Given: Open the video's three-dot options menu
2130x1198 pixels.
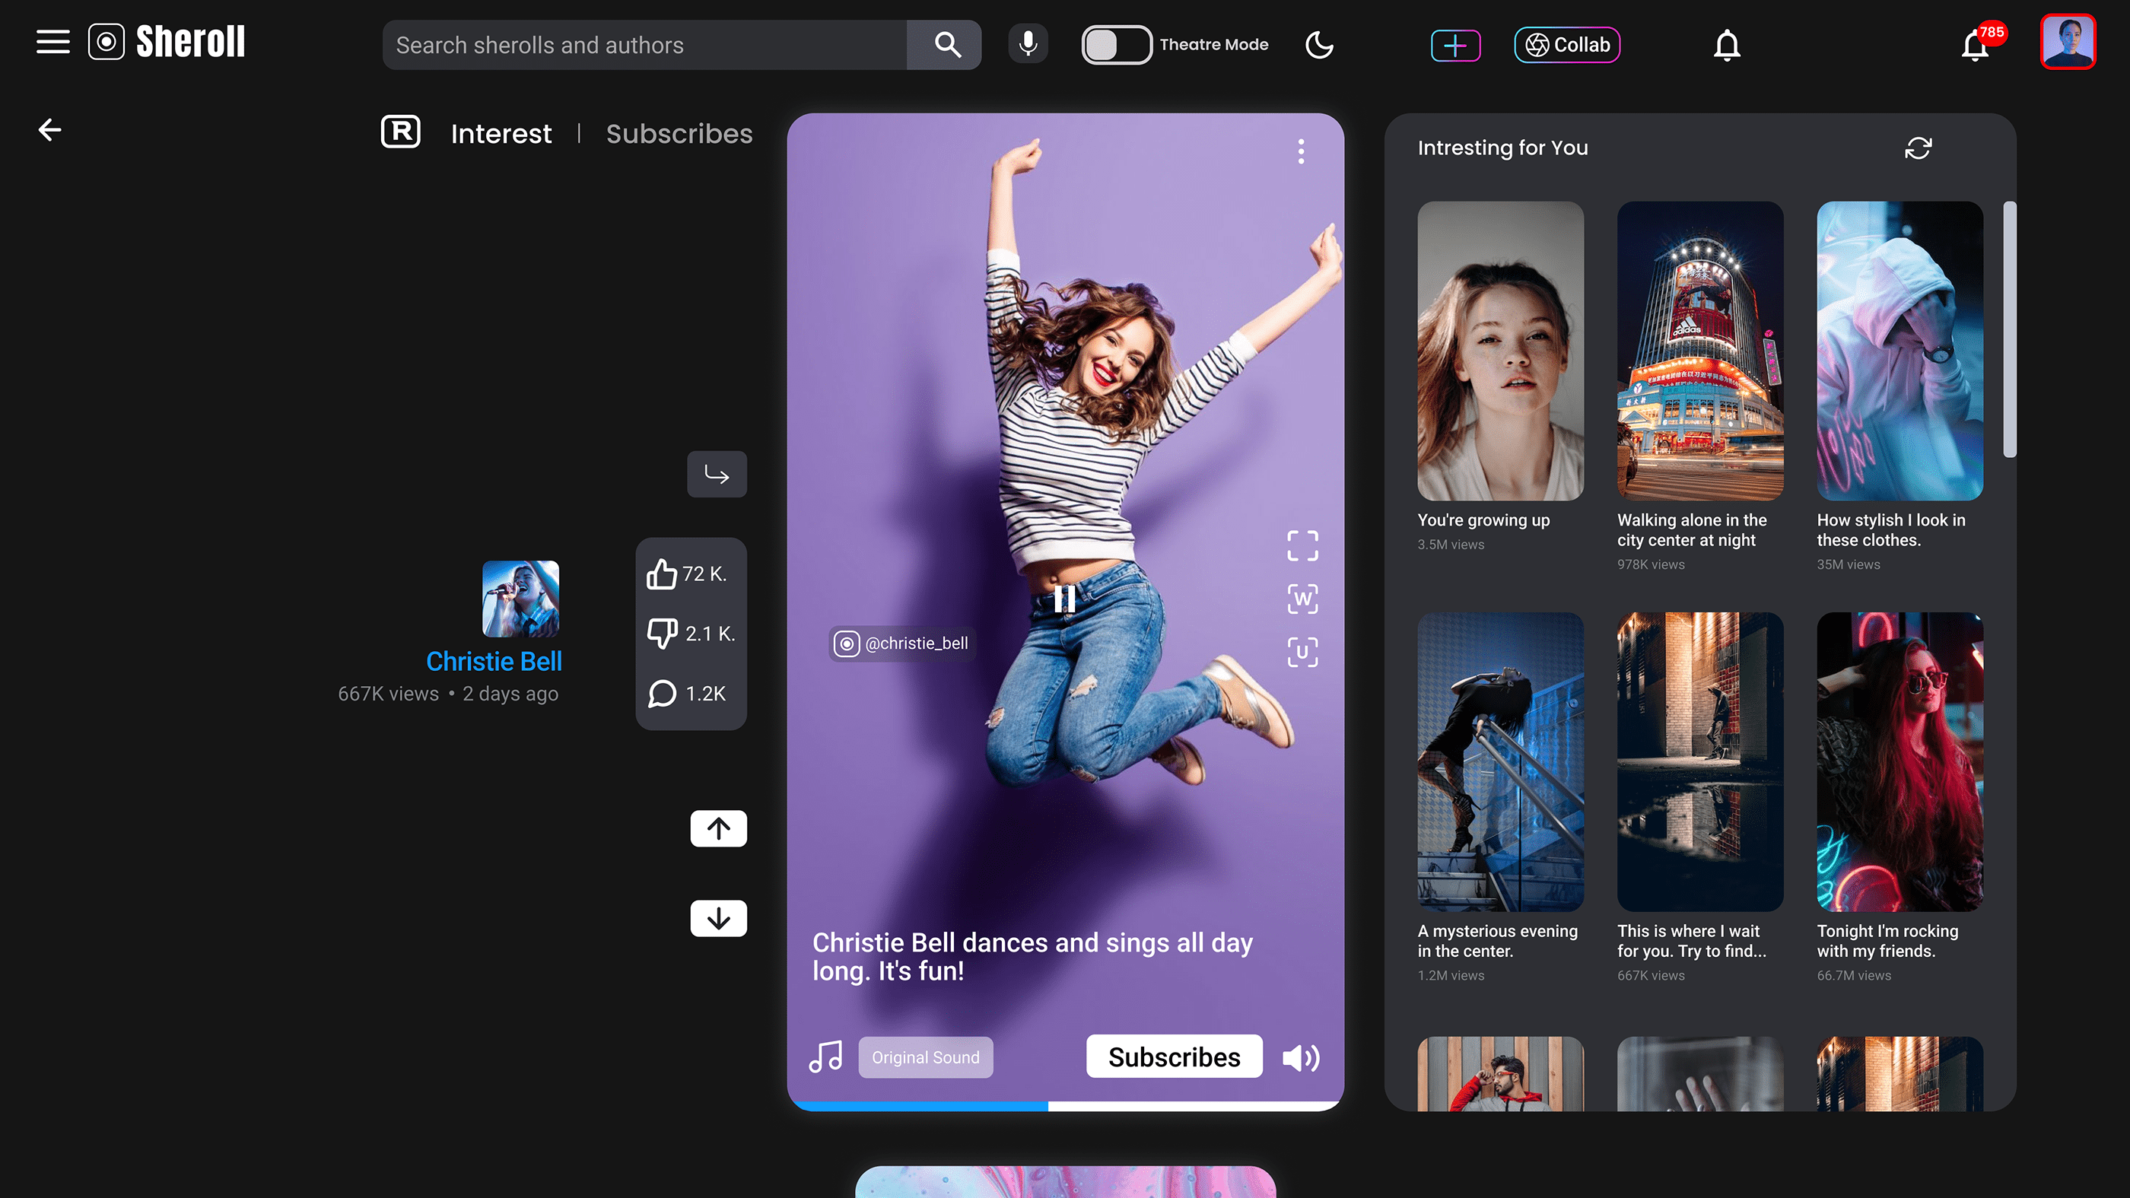Looking at the screenshot, I should coord(1301,151).
